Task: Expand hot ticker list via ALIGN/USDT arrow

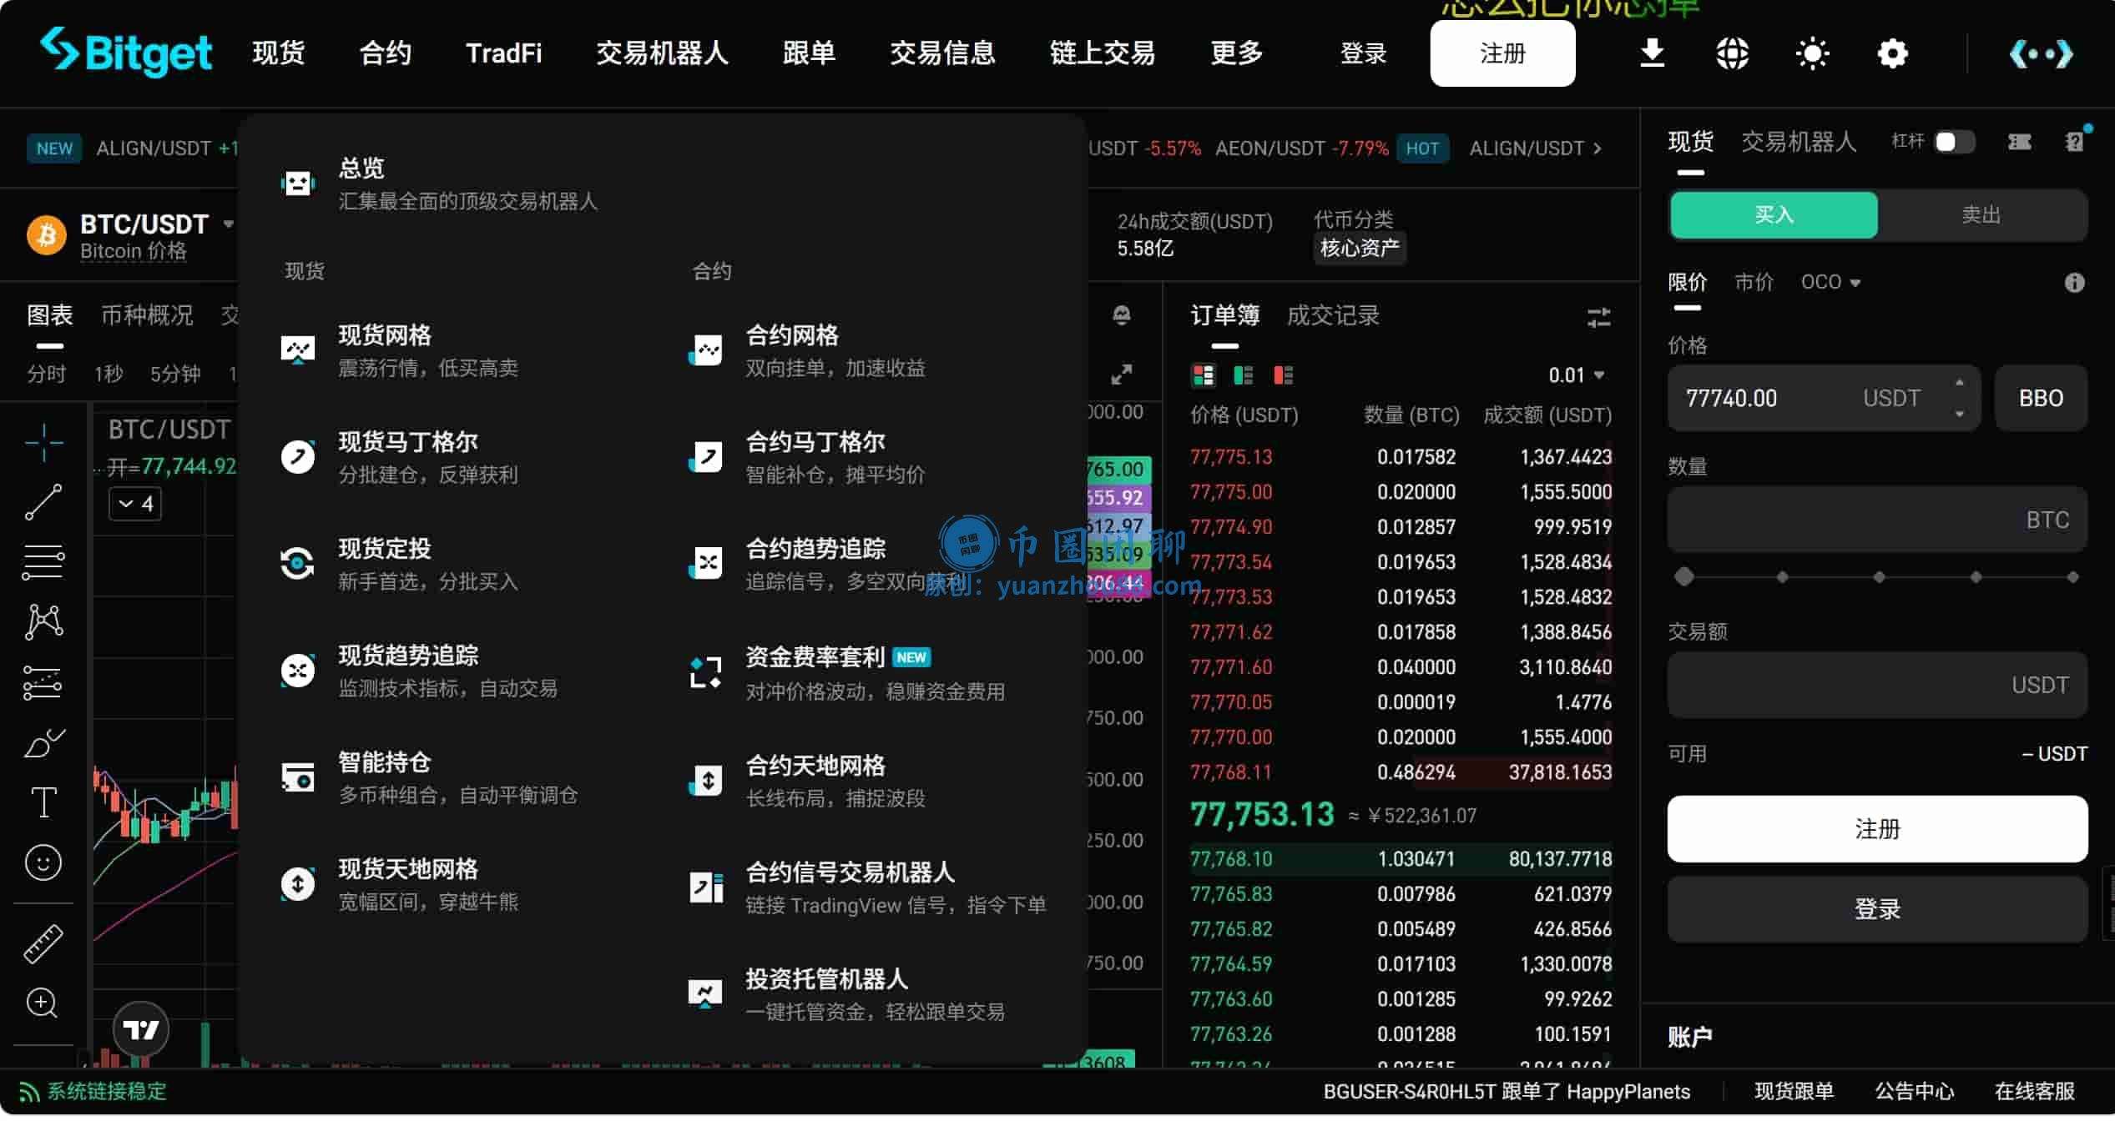Action: pyautogui.click(x=1597, y=148)
